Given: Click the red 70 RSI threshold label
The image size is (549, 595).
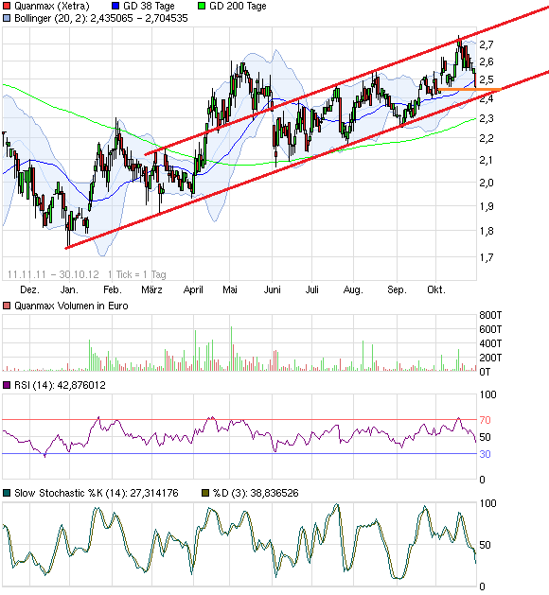Looking at the screenshot, I should point(485,420).
